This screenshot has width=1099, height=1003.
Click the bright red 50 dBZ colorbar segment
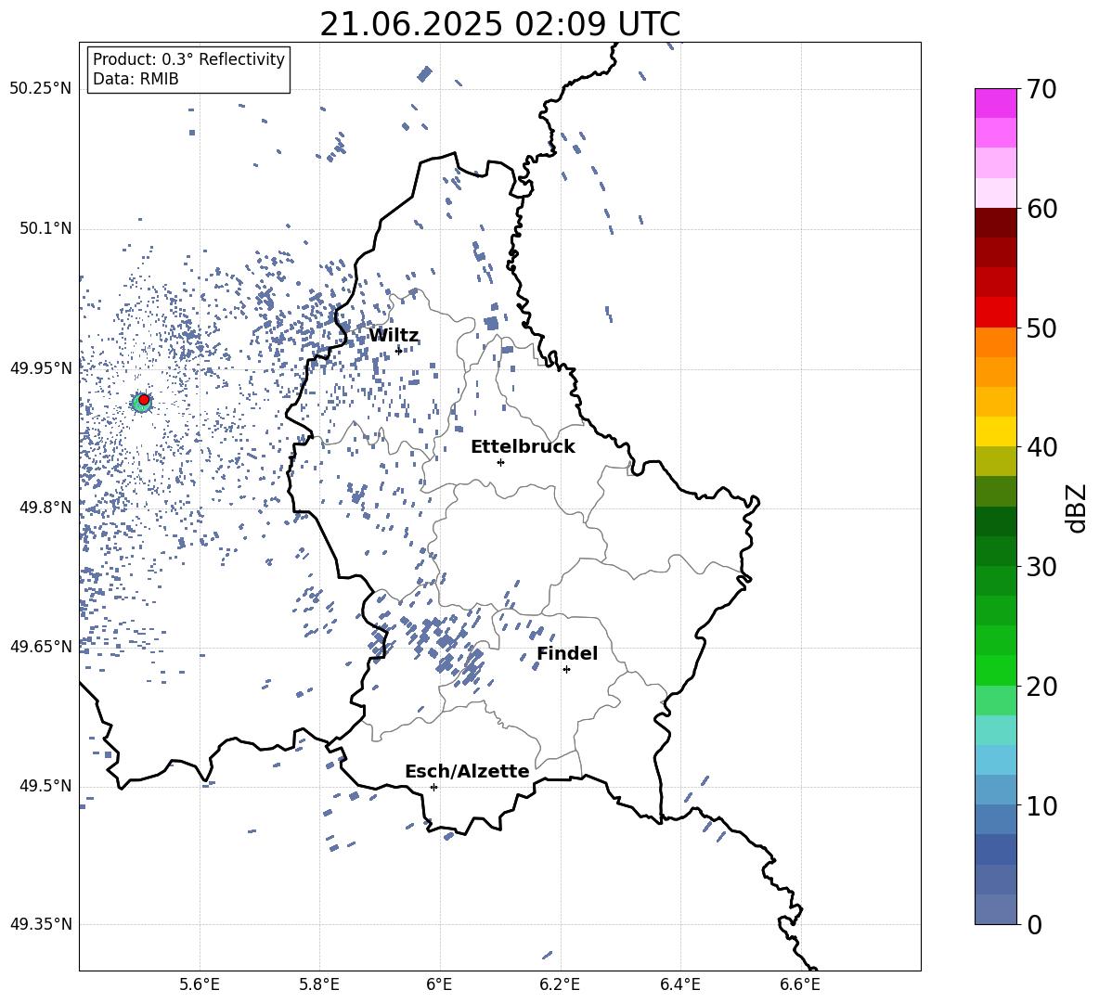(x=995, y=313)
